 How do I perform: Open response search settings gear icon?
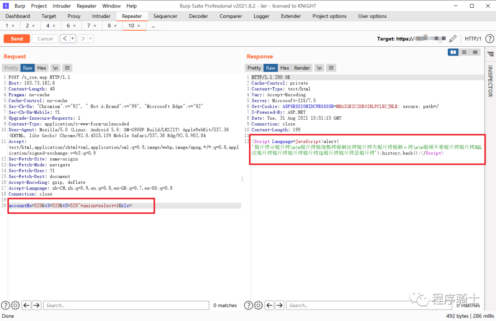click(258, 305)
